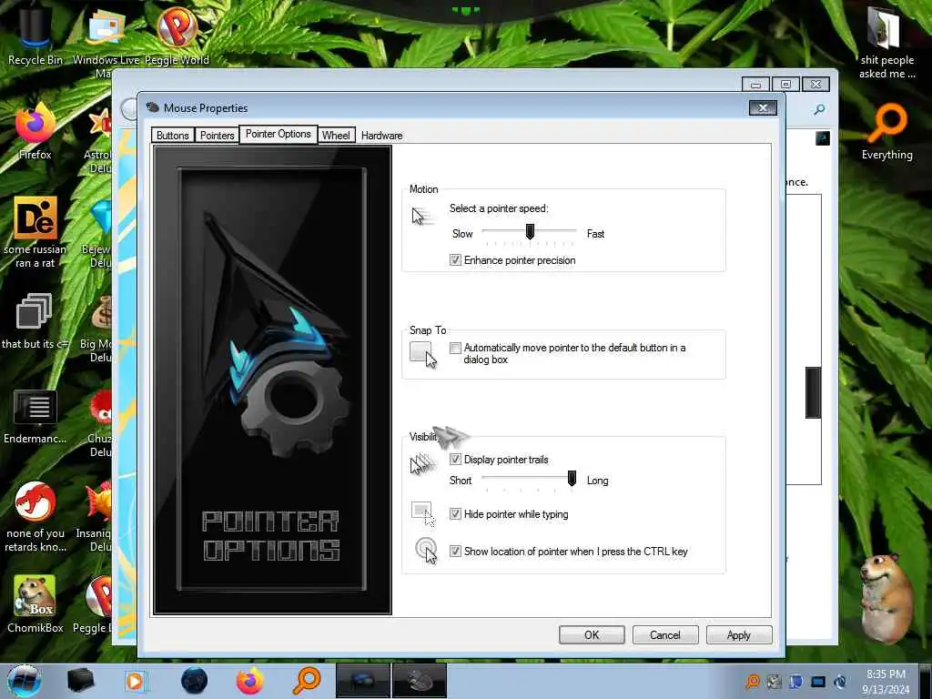
Task: Select 'some russian ran a rat' desktop icon
Action: tap(35, 232)
